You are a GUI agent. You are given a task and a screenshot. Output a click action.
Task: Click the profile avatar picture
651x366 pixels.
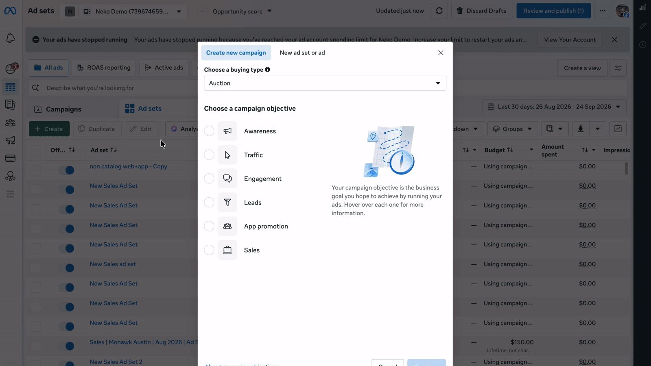point(622,11)
